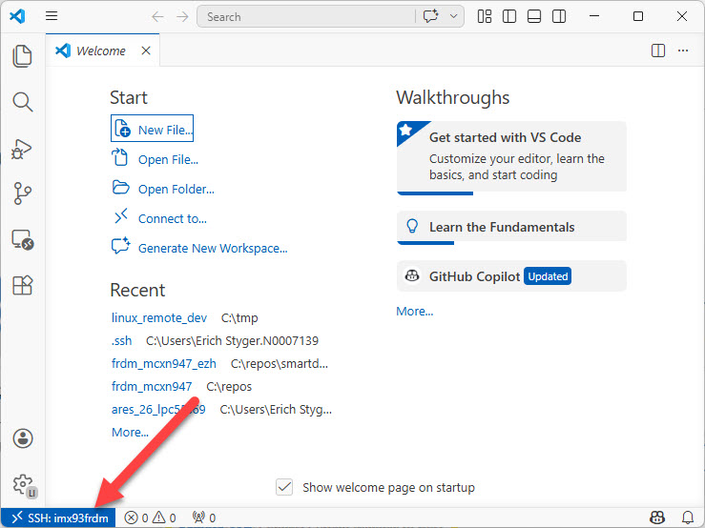Viewport: 705px width, 528px height.
Task: Toggle Show welcome page on startup
Action: (x=284, y=487)
